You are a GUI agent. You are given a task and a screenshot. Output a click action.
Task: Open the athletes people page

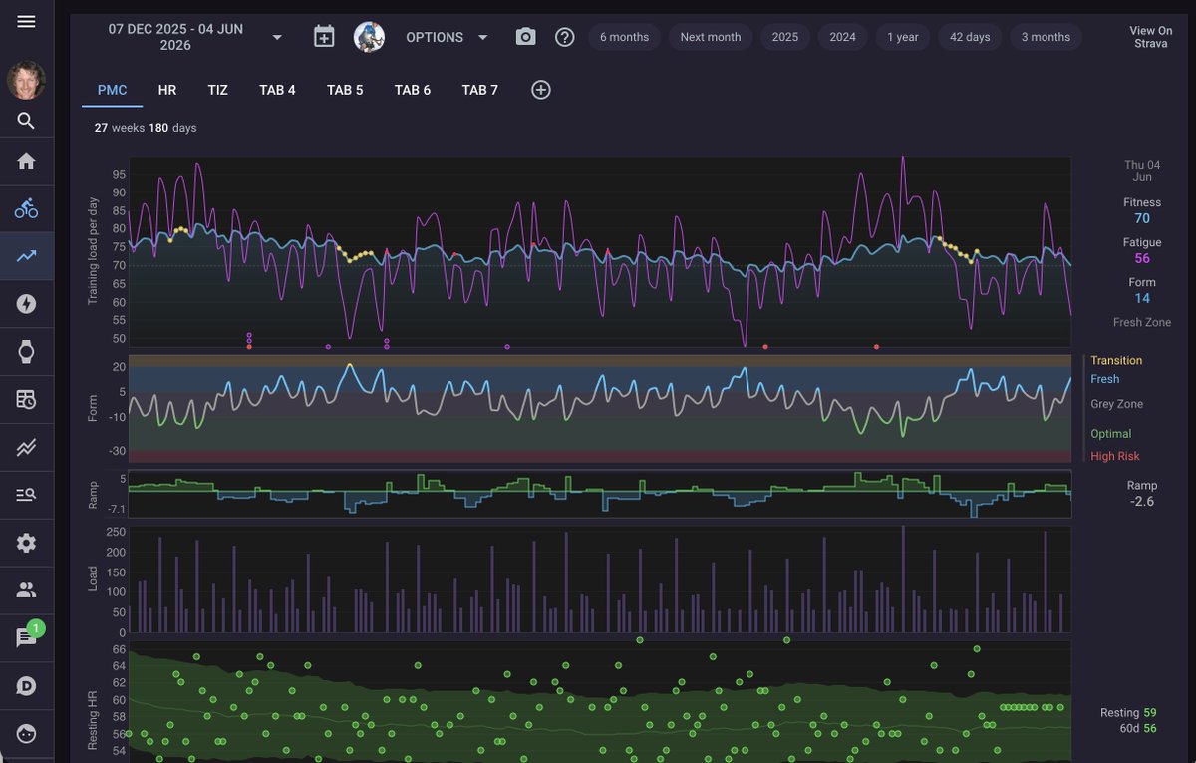pos(26,590)
